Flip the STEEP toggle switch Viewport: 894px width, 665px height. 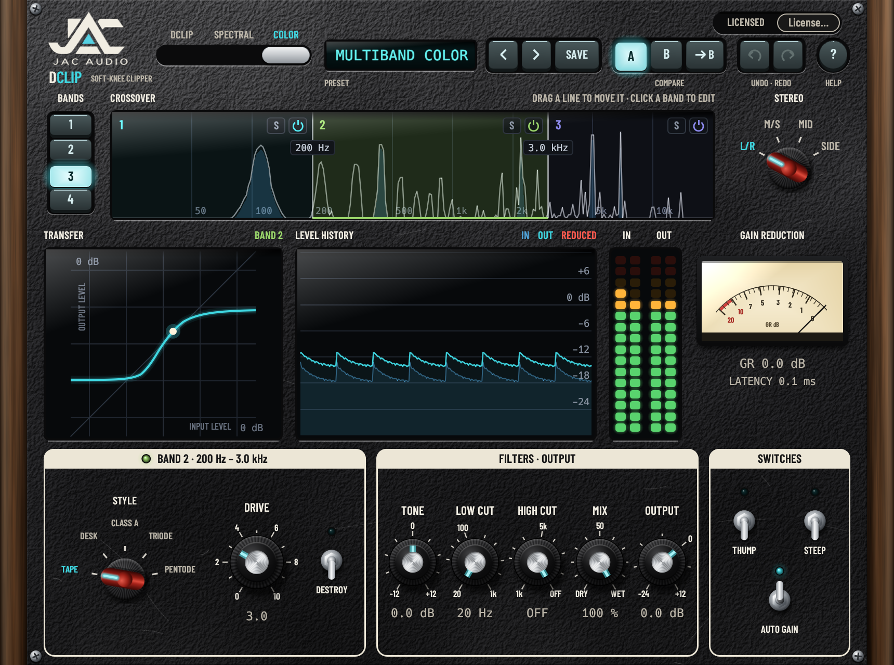(814, 525)
